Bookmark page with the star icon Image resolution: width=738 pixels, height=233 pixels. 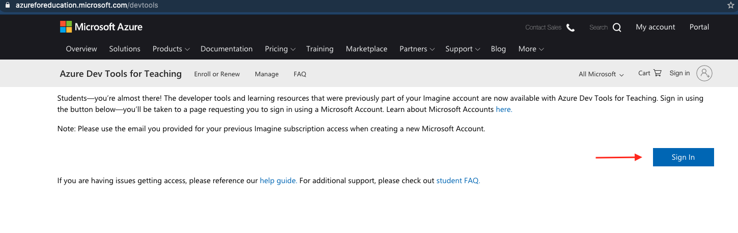[731, 5]
